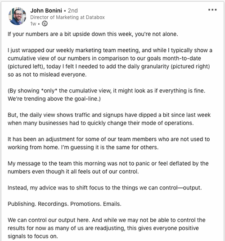225x241 pixels.
Task: Click the 1w post timestamp
Action: click(x=33, y=24)
